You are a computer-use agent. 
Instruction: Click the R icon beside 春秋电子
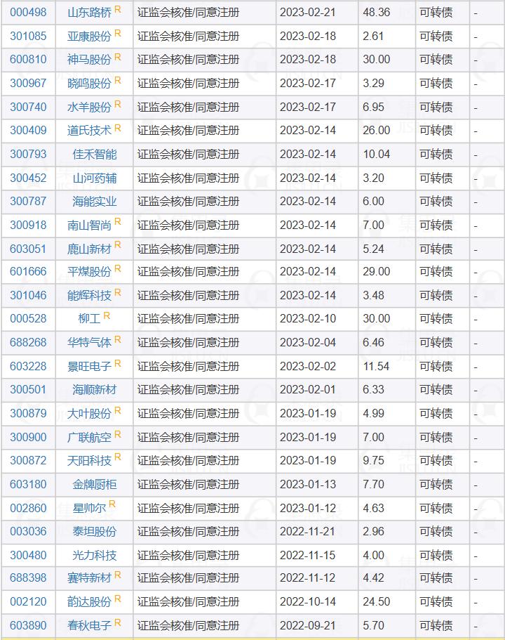118,623
